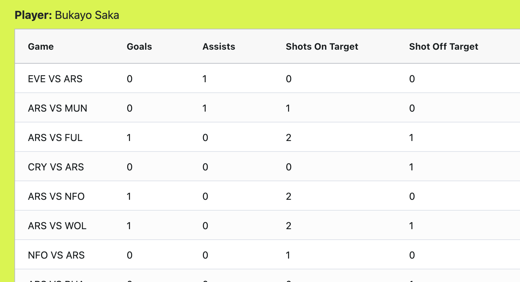This screenshot has width=520, height=282.
Task: Click the EVE VS ARS game row
Action: pyautogui.click(x=267, y=78)
